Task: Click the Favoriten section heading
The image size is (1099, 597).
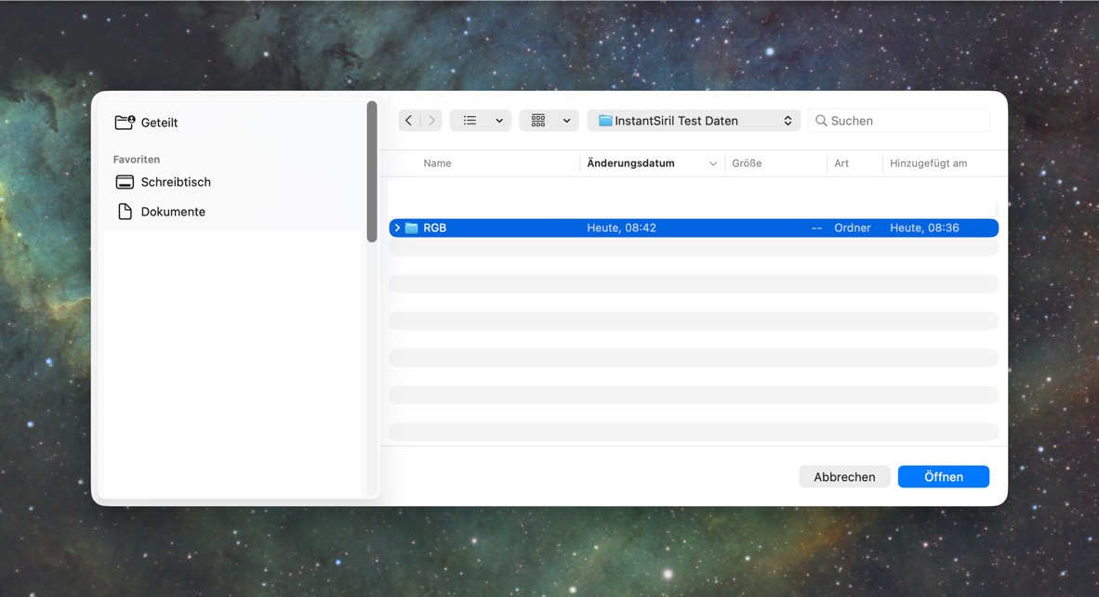Action: [x=137, y=160]
